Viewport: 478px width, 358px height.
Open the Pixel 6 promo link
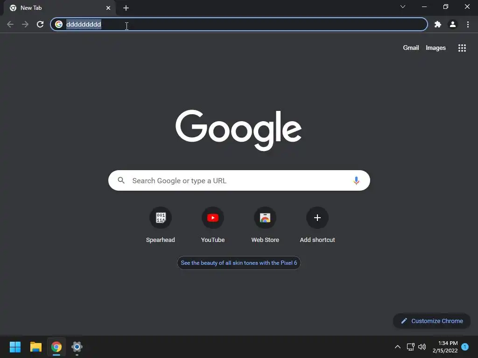coord(239,263)
